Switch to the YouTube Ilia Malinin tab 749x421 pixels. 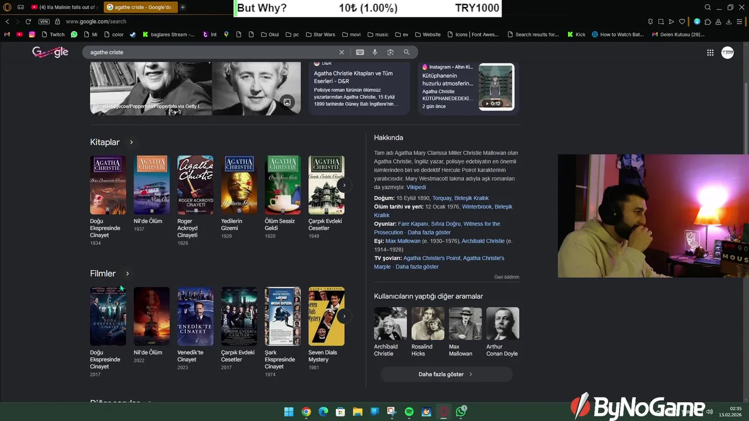coord(64,8)
